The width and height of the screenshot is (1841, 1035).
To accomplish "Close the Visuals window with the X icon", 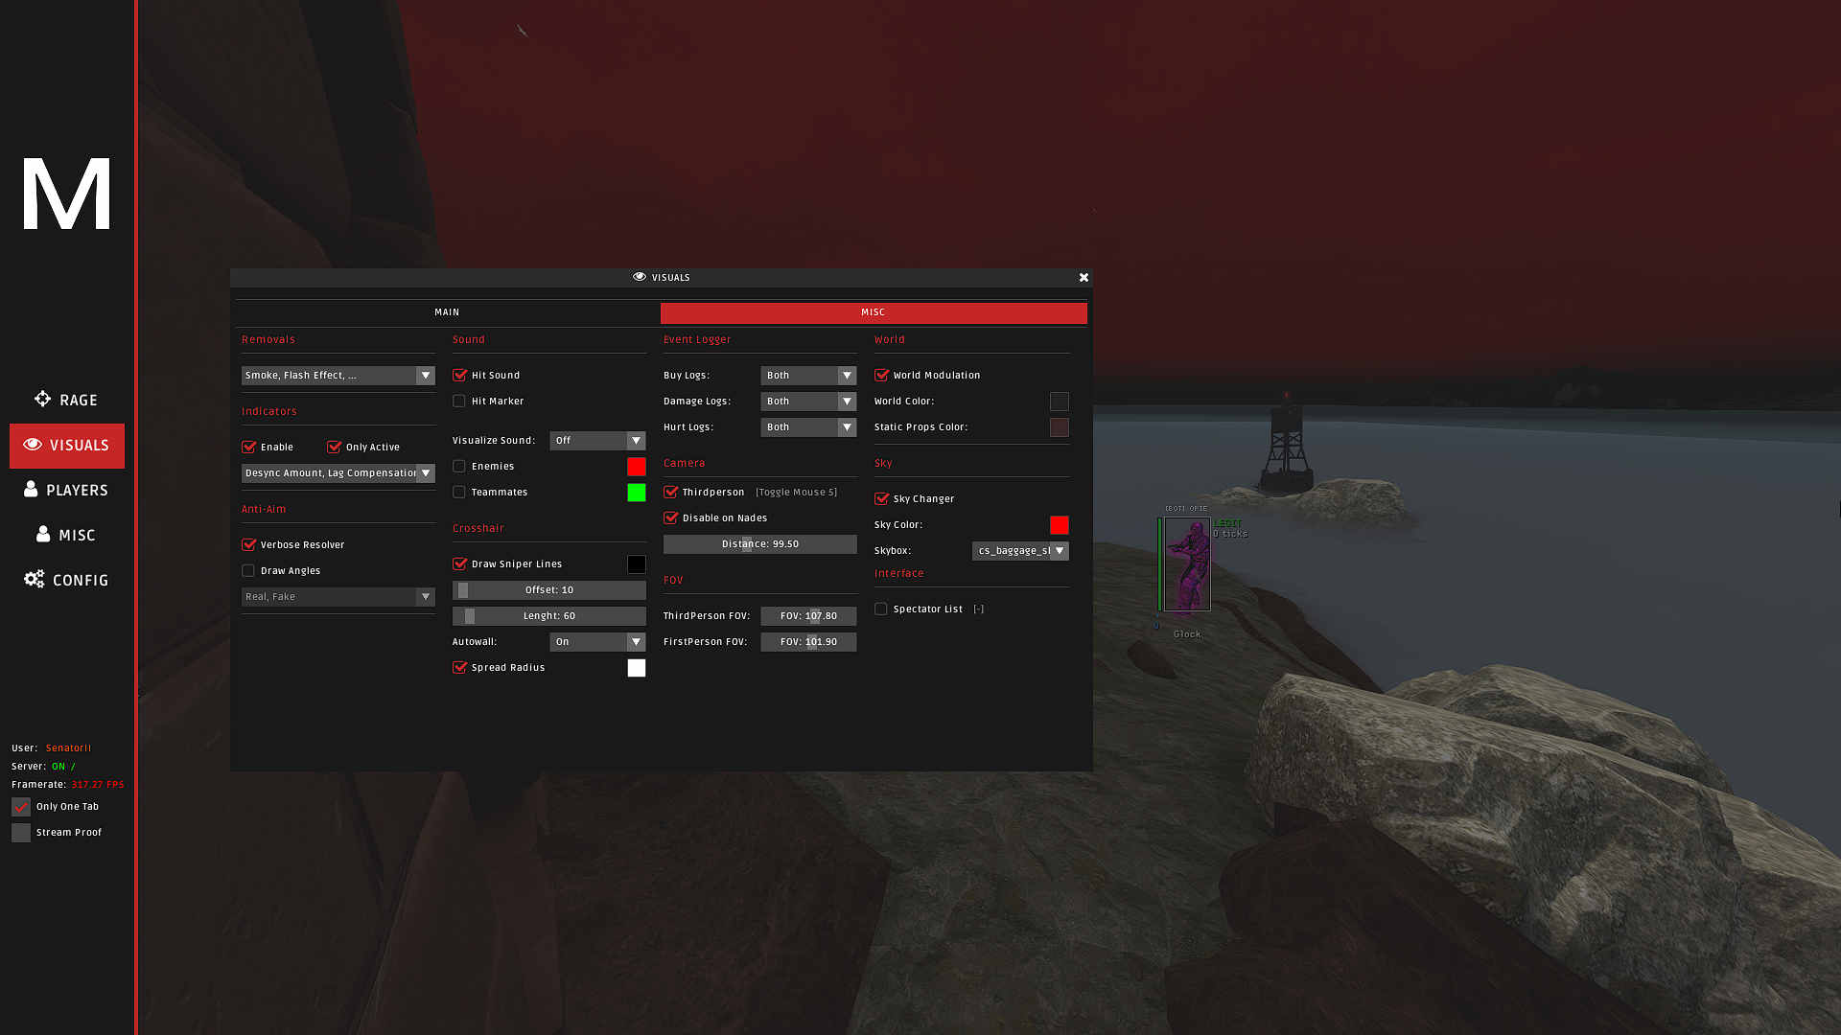I will 1084,278.
